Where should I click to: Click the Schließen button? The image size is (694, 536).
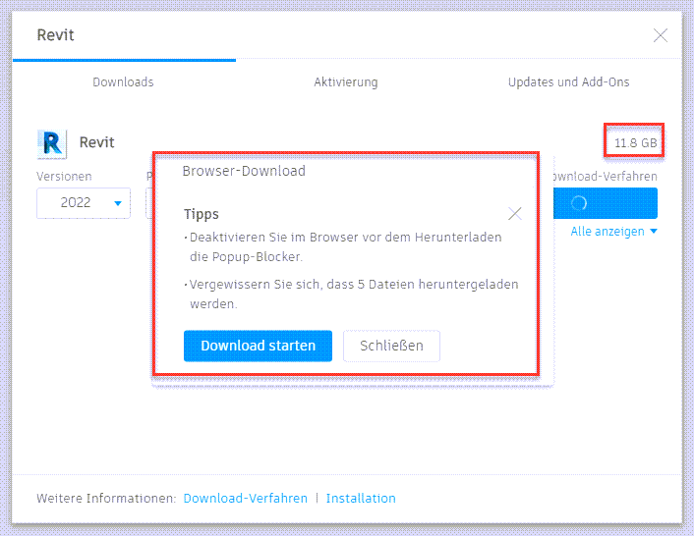tap(391, 346)
